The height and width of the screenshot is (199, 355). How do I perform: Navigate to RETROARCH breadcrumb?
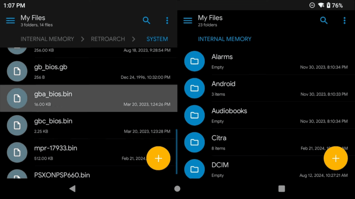coord(108,39)
